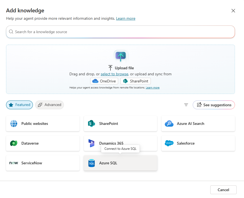Close the Add knowledge dialog
Image resolution: width=244 pixels, height=198 pixels.
pyautogui.click(x=233, y=11)
